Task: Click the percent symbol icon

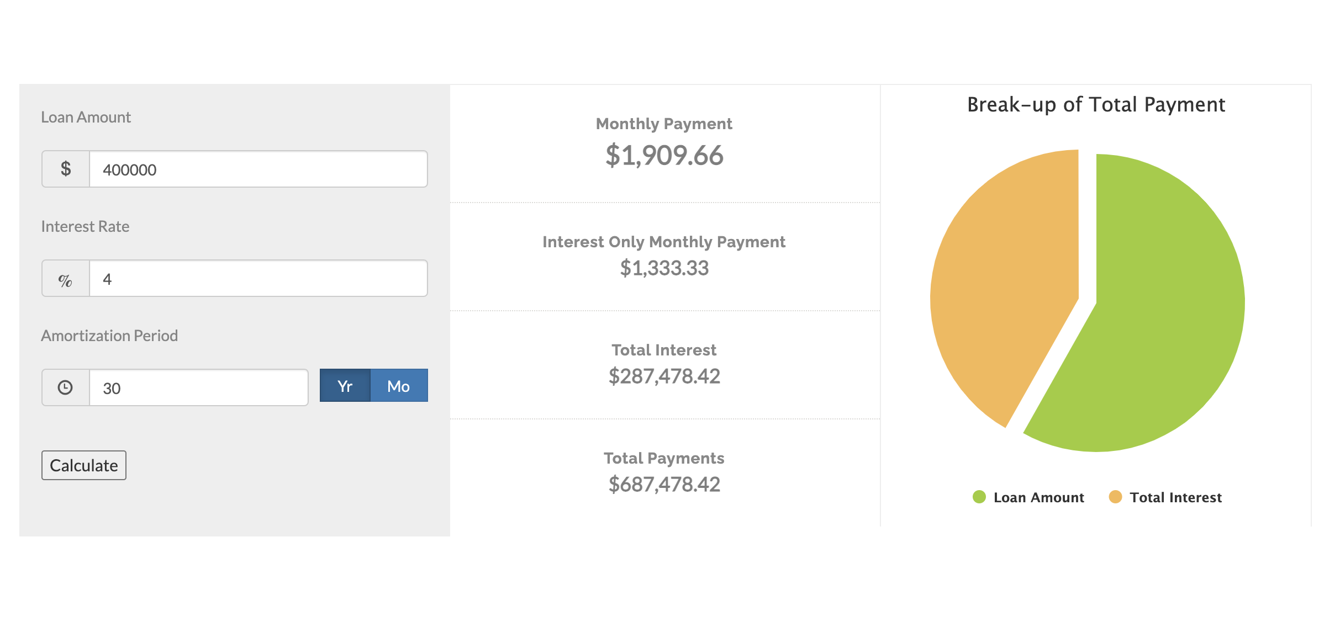Action: tap(66, 279)
